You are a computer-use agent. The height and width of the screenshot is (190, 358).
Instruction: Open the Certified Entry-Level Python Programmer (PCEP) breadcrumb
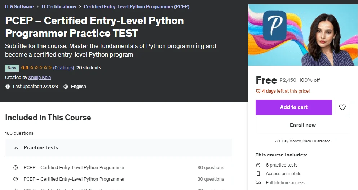click(x=137, y=6)
